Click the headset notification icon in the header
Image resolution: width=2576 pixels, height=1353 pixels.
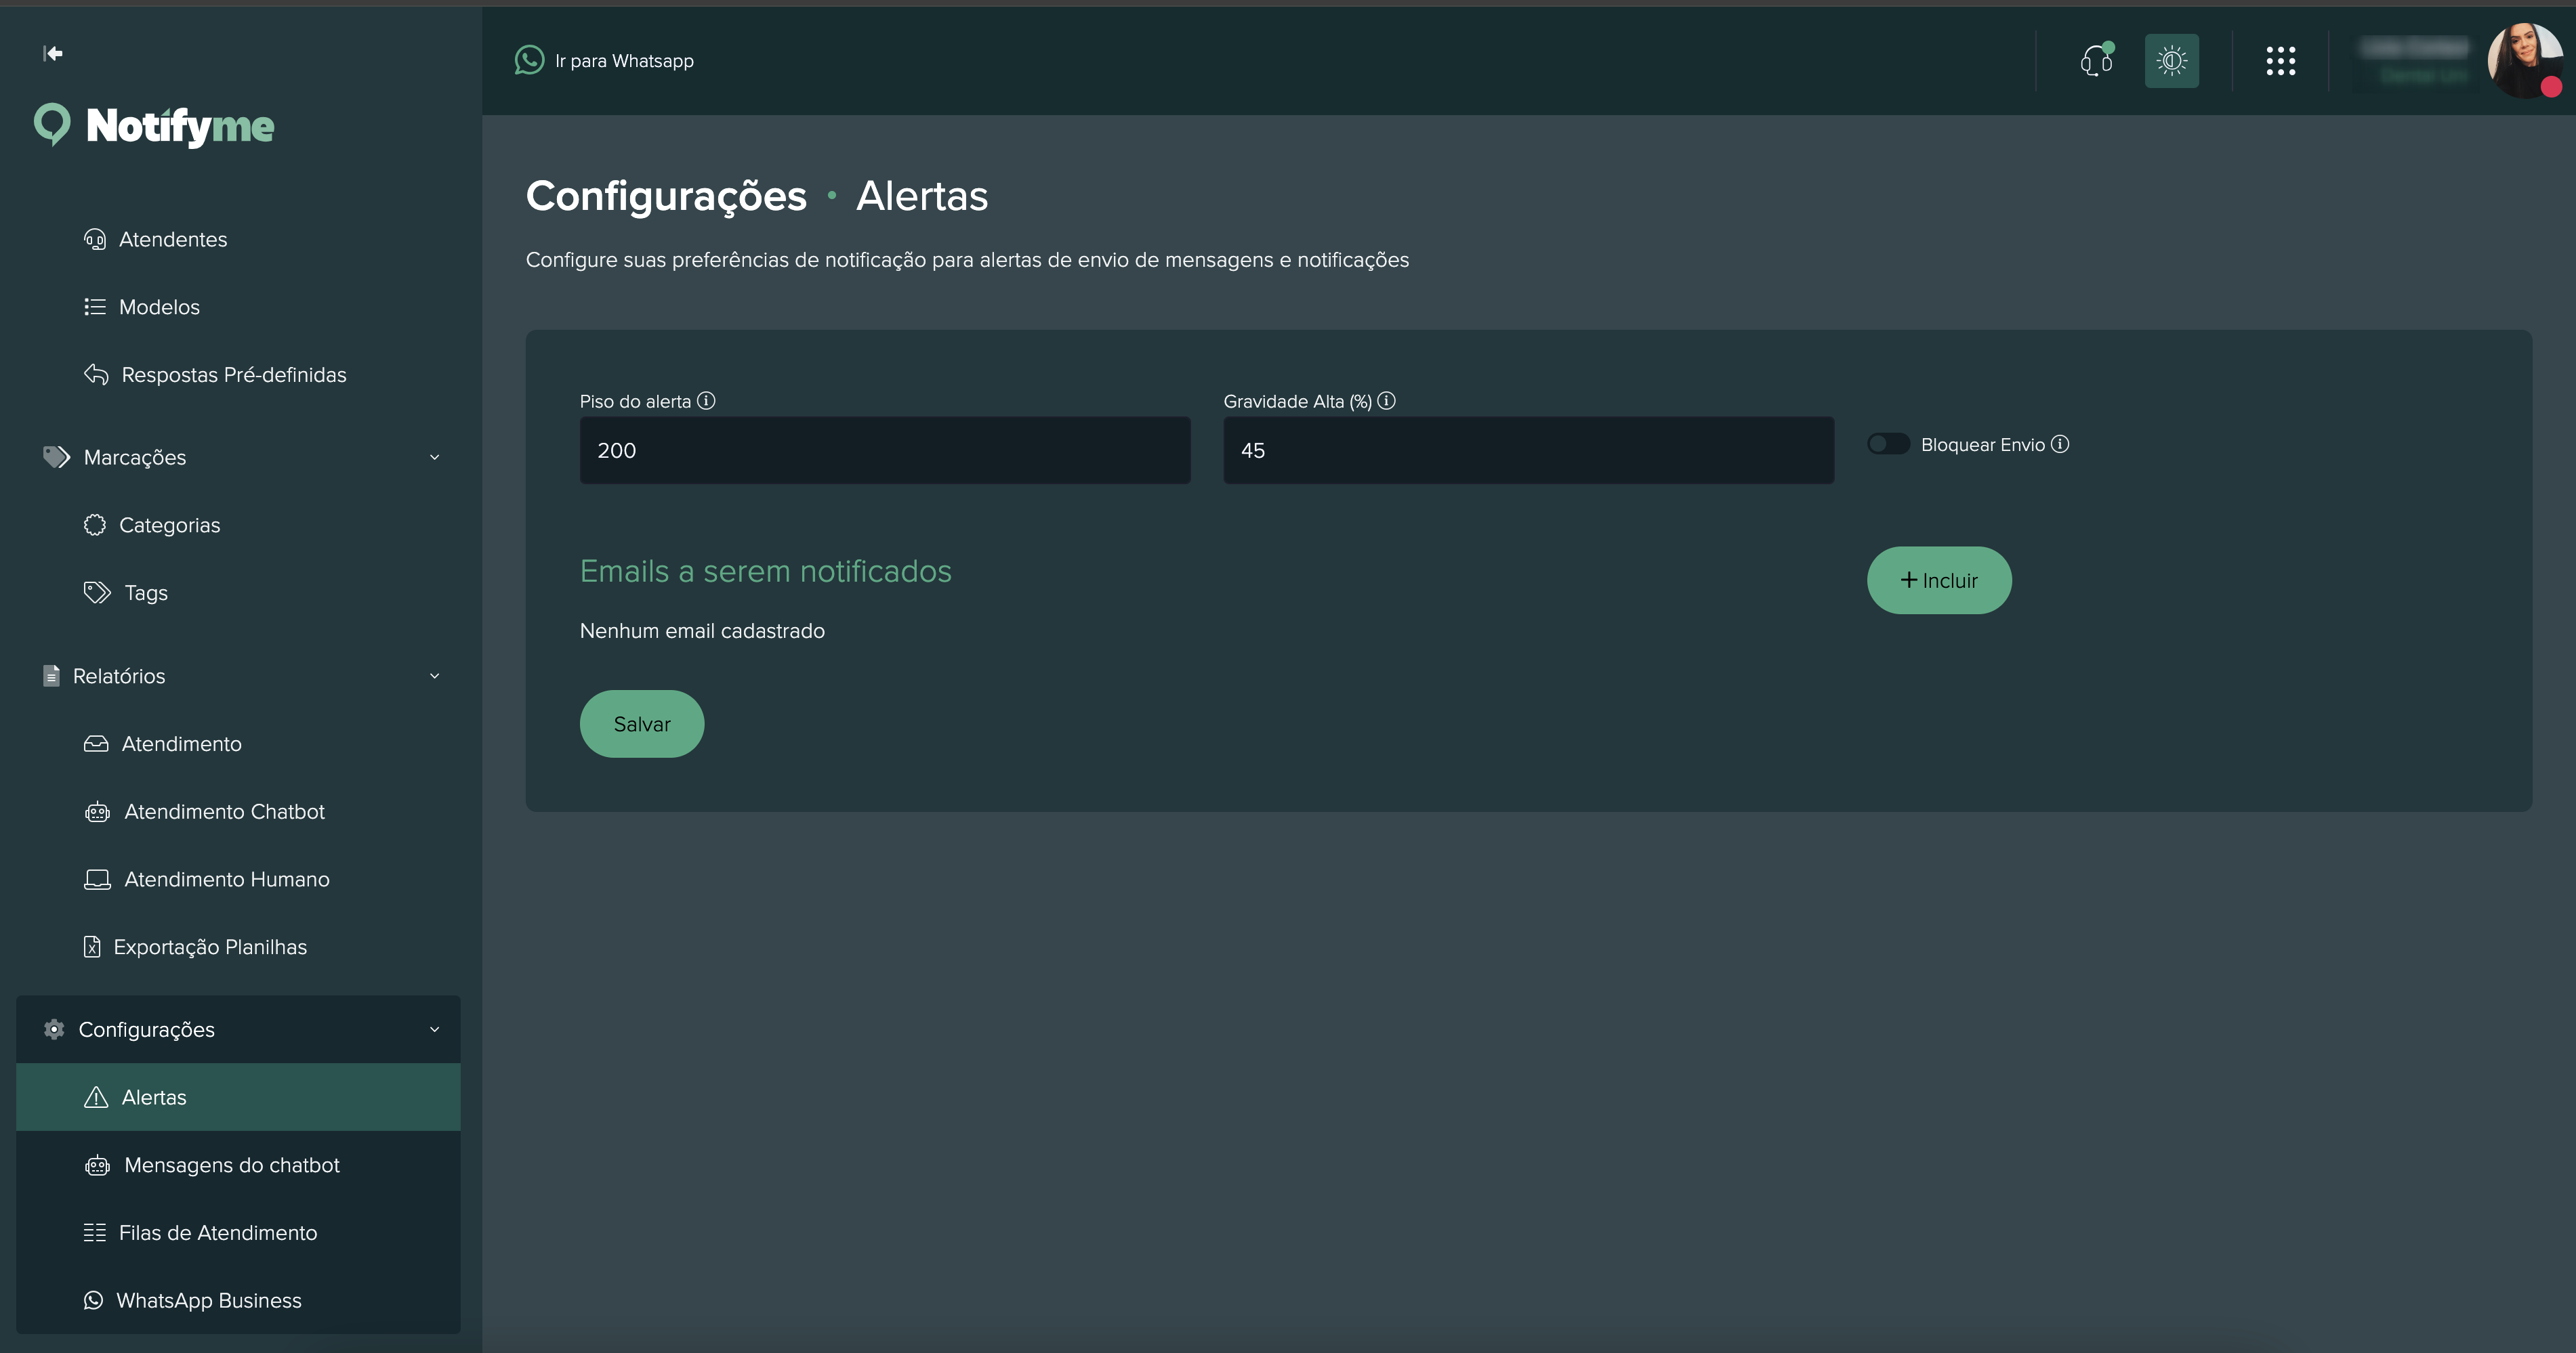[x=2096, y=60]
